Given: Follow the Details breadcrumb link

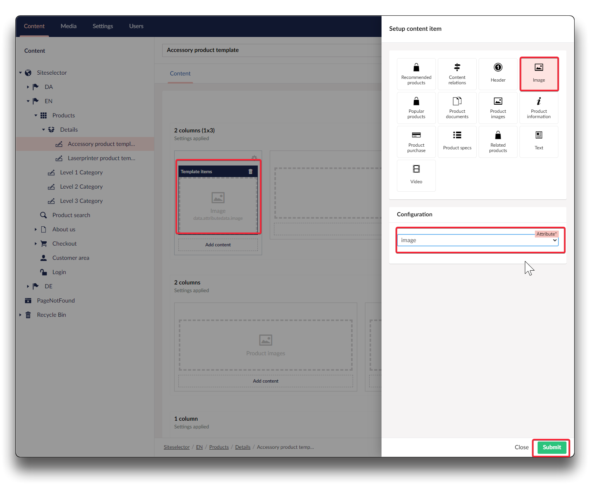Looking at the screenshot, I should pyautogui.click(x=243, y=447).
